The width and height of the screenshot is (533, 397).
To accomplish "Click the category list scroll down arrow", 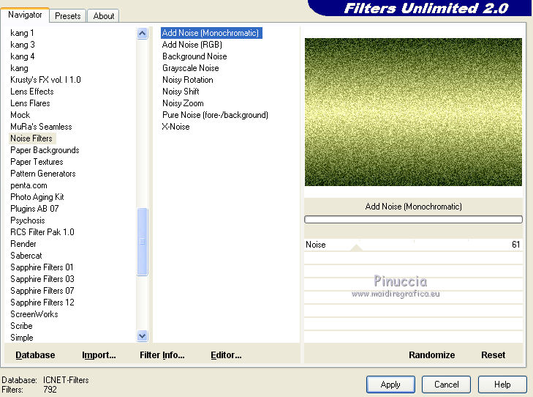I will point(142,336).
